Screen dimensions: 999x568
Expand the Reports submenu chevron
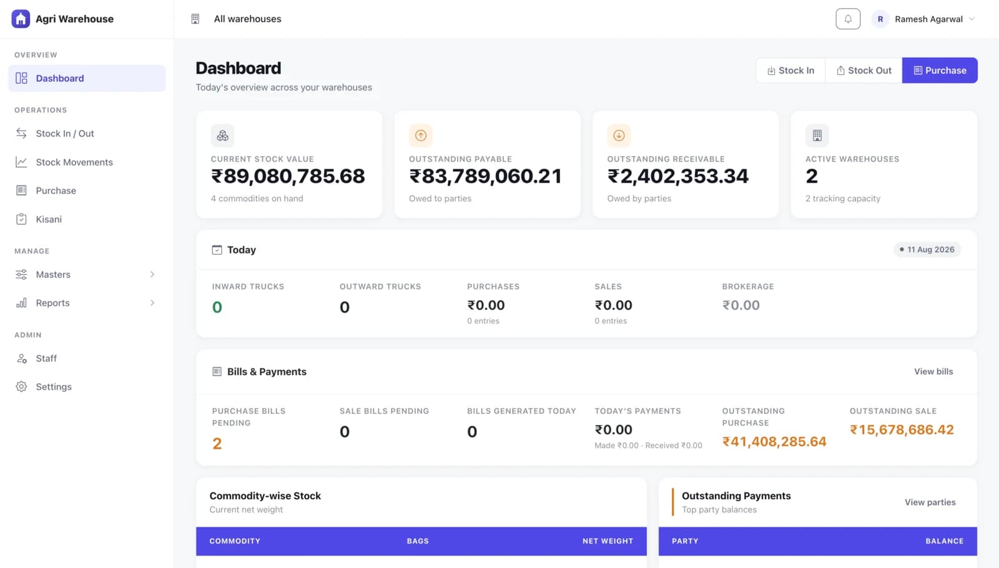click(x=152, y=303)
